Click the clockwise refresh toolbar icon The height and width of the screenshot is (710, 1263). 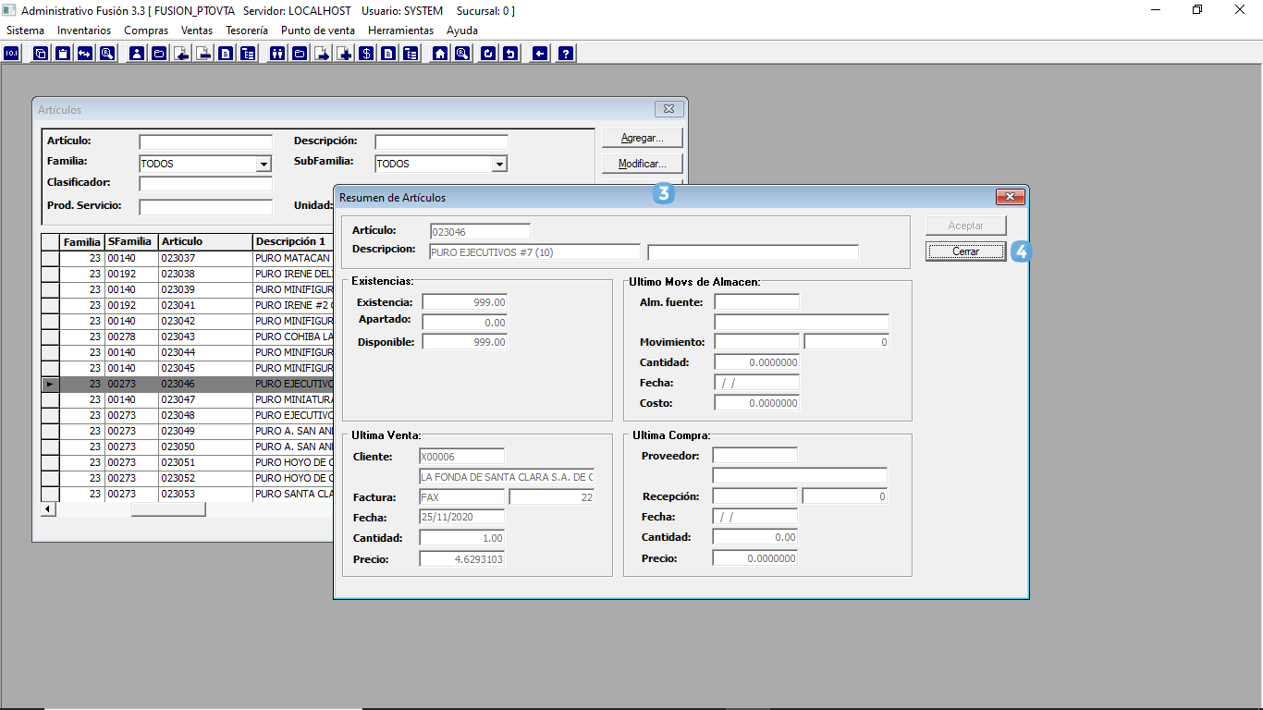pos(488,54)
